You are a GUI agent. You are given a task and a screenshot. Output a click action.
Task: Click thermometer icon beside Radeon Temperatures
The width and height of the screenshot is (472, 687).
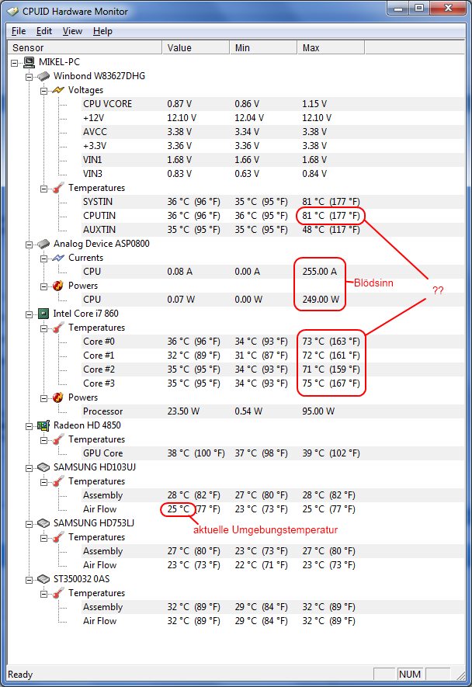(58, 439)
